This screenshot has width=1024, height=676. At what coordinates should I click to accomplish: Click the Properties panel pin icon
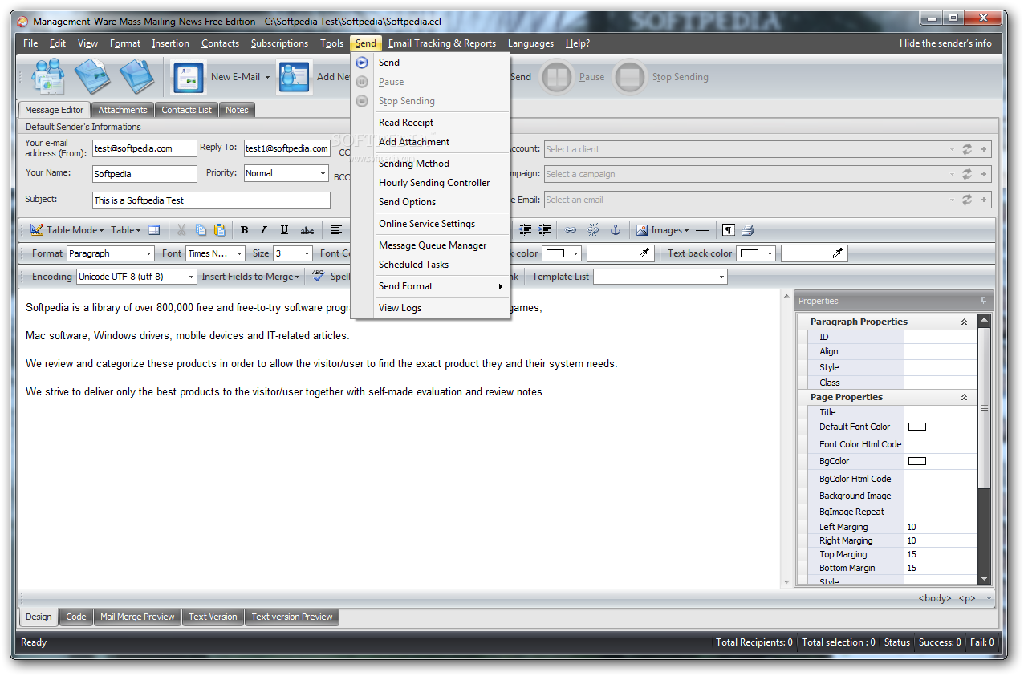pyautogui.click(x=984, y=301)
